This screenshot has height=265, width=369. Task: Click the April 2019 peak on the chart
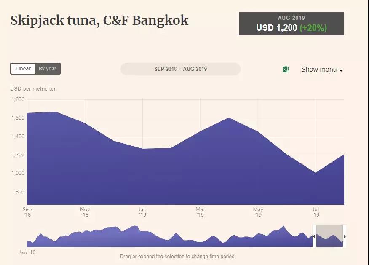click(229, 118)
